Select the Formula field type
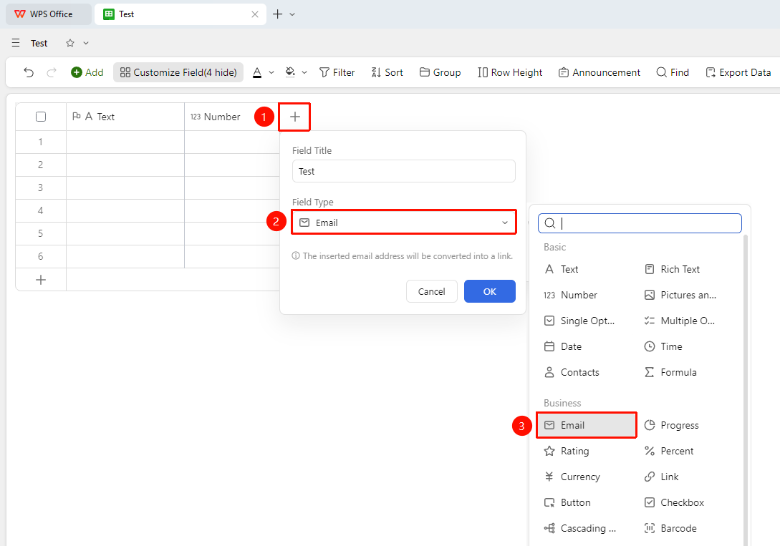Screen dimensions: 780x546 pyautogui.click(x=670, y=373)
